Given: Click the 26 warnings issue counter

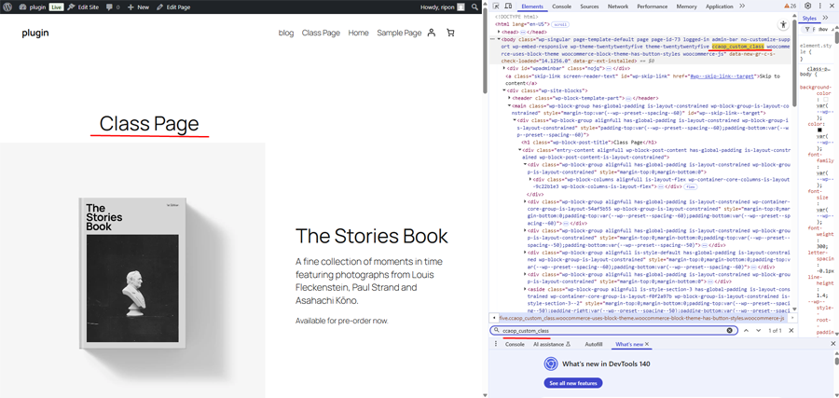Looking at the screenshot, I should [791, 6].
